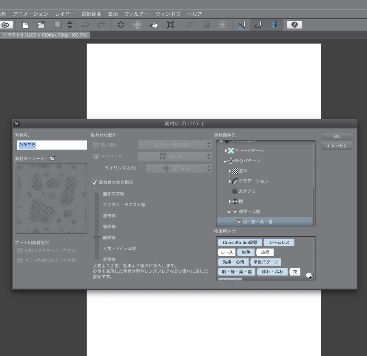Create a new canvas via toolbar icon
Image resolution: width=367 pixels, height=356 pixels.
pos(25,25)
